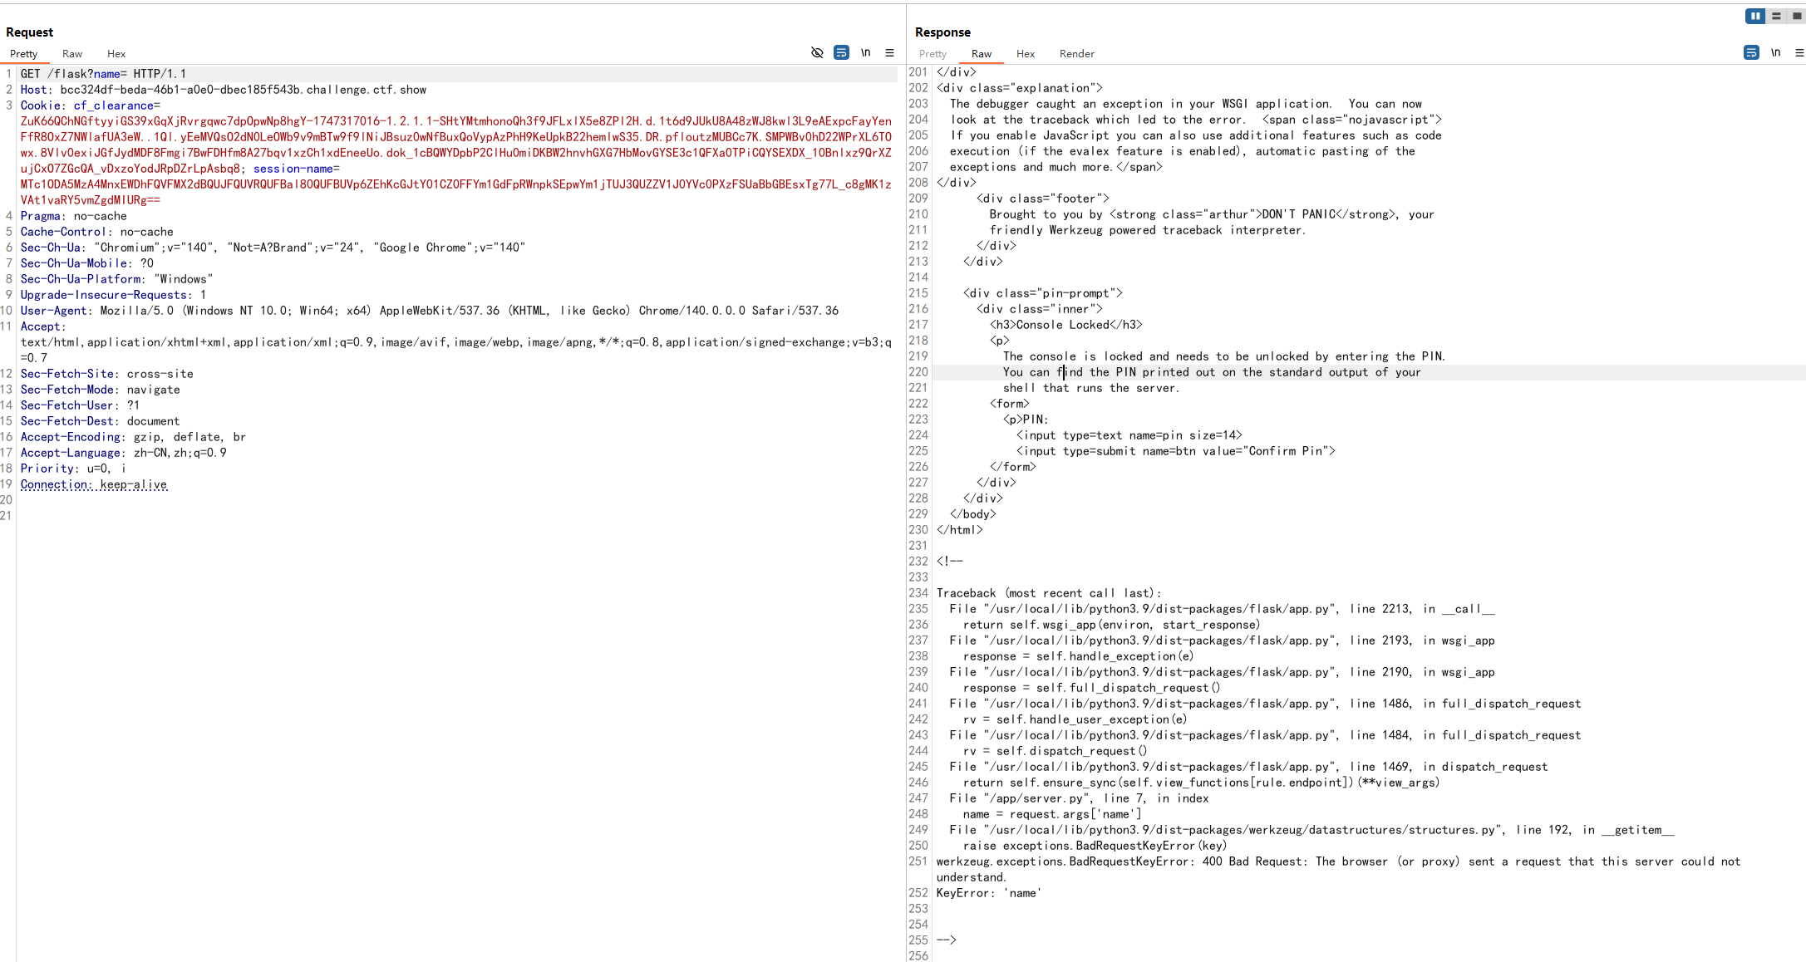Switch Response view to Render tab
Image resolution: width=1806 pixels, height=962 pixels.
tap(1076, 54)
